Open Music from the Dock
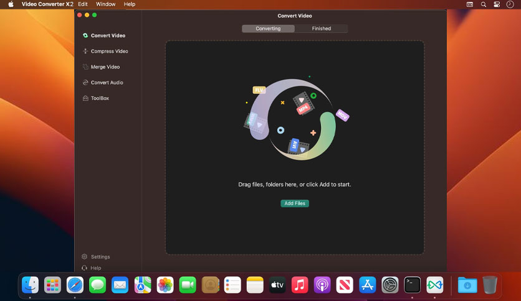Image resolution: width=521 pixels, height=301 pixels. click(x=300, y=285)
